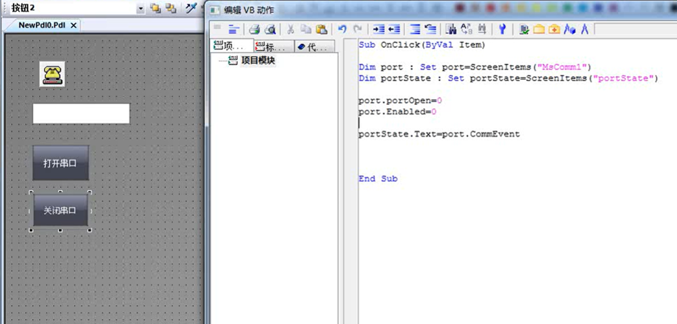This screenshot has width=677, height=324.
Task: Switch to the 代... tab in navigator
Action: coord(315,47)
